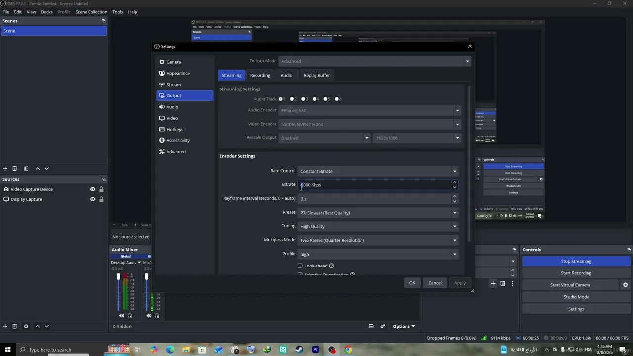Go to Video settings in sidebar
Screen dimensions: 633x356
tap(185, 118)
